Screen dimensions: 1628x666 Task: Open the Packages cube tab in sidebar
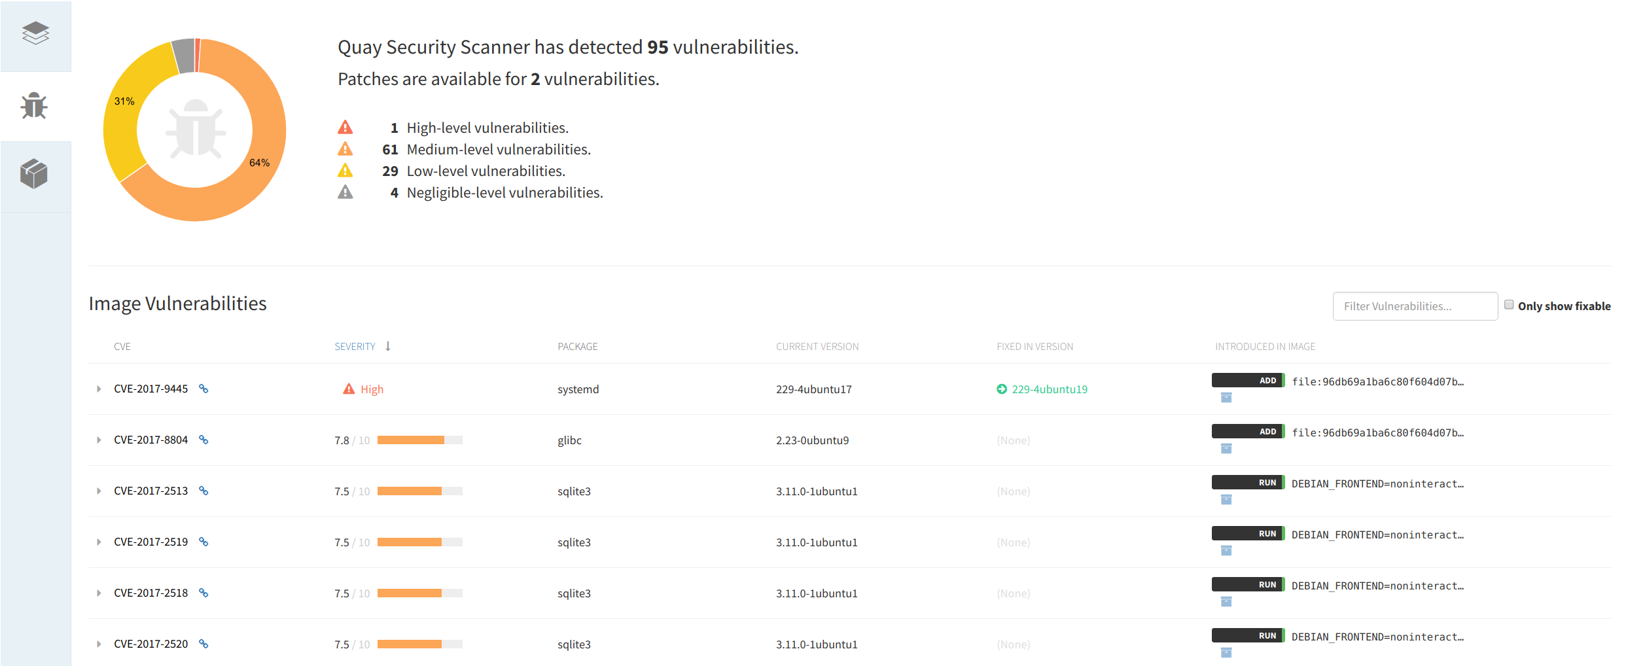34,174
